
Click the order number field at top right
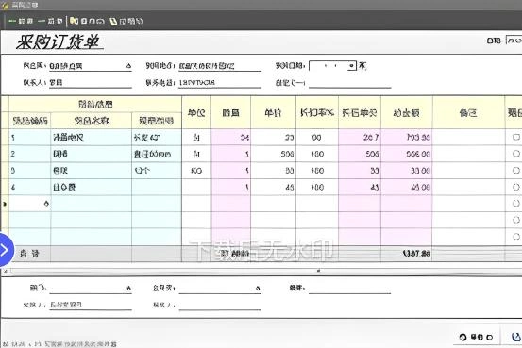pos(514,41)
